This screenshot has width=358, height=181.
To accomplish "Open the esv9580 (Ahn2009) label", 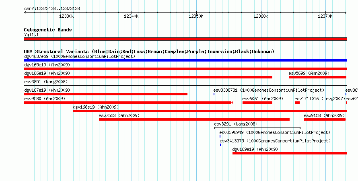I will click(45, 99).
